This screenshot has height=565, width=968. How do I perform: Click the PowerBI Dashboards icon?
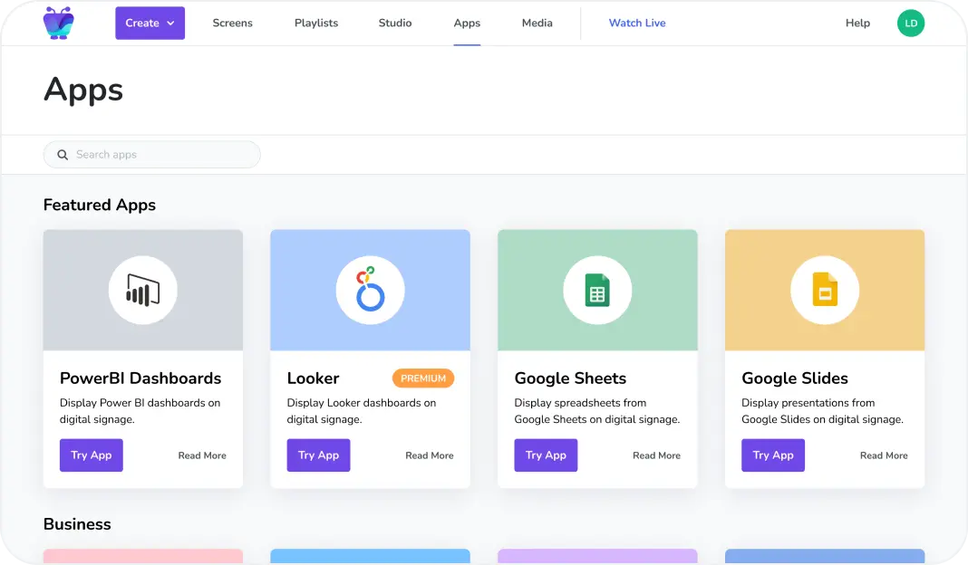click(x=143, y=290)
